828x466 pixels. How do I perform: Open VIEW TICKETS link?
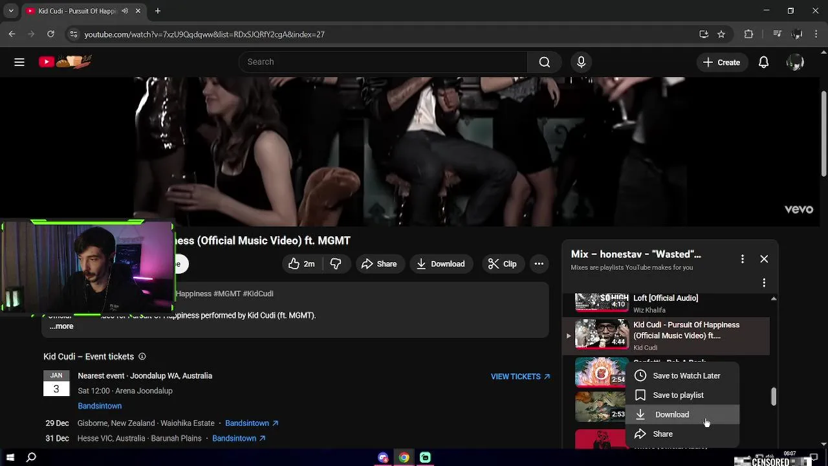tap(520, 377)
